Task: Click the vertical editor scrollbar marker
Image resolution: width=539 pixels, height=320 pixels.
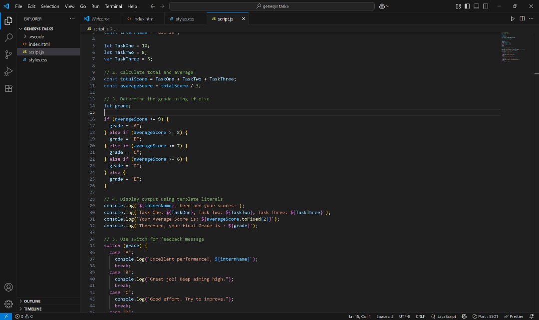Action: 537,73
